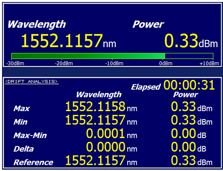Image resolution: width=223 pixels, height=171 pixels.
Task: Click the Max-Min wavelength value 0.0001
Action: (x=106, y=134)
